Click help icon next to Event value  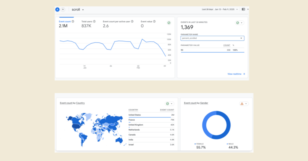pos(154,22)
